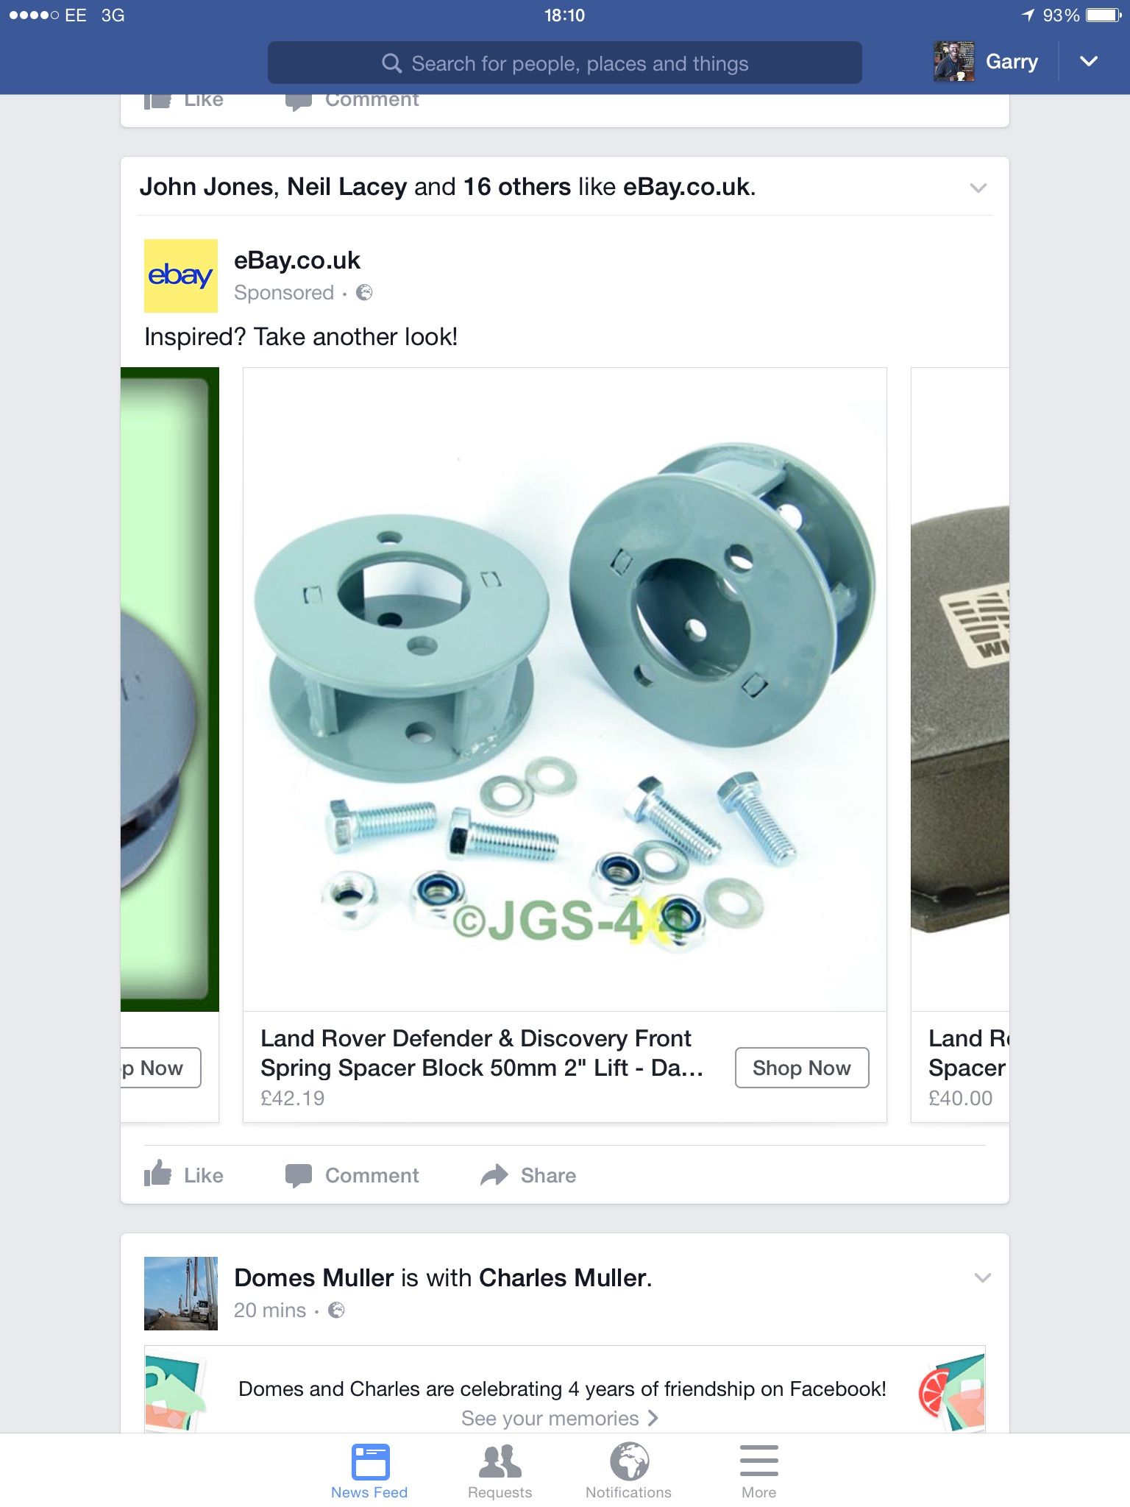The image size is (1130, 1507).
Task: Tap the See your memories link
Action: click(560, 1418)
